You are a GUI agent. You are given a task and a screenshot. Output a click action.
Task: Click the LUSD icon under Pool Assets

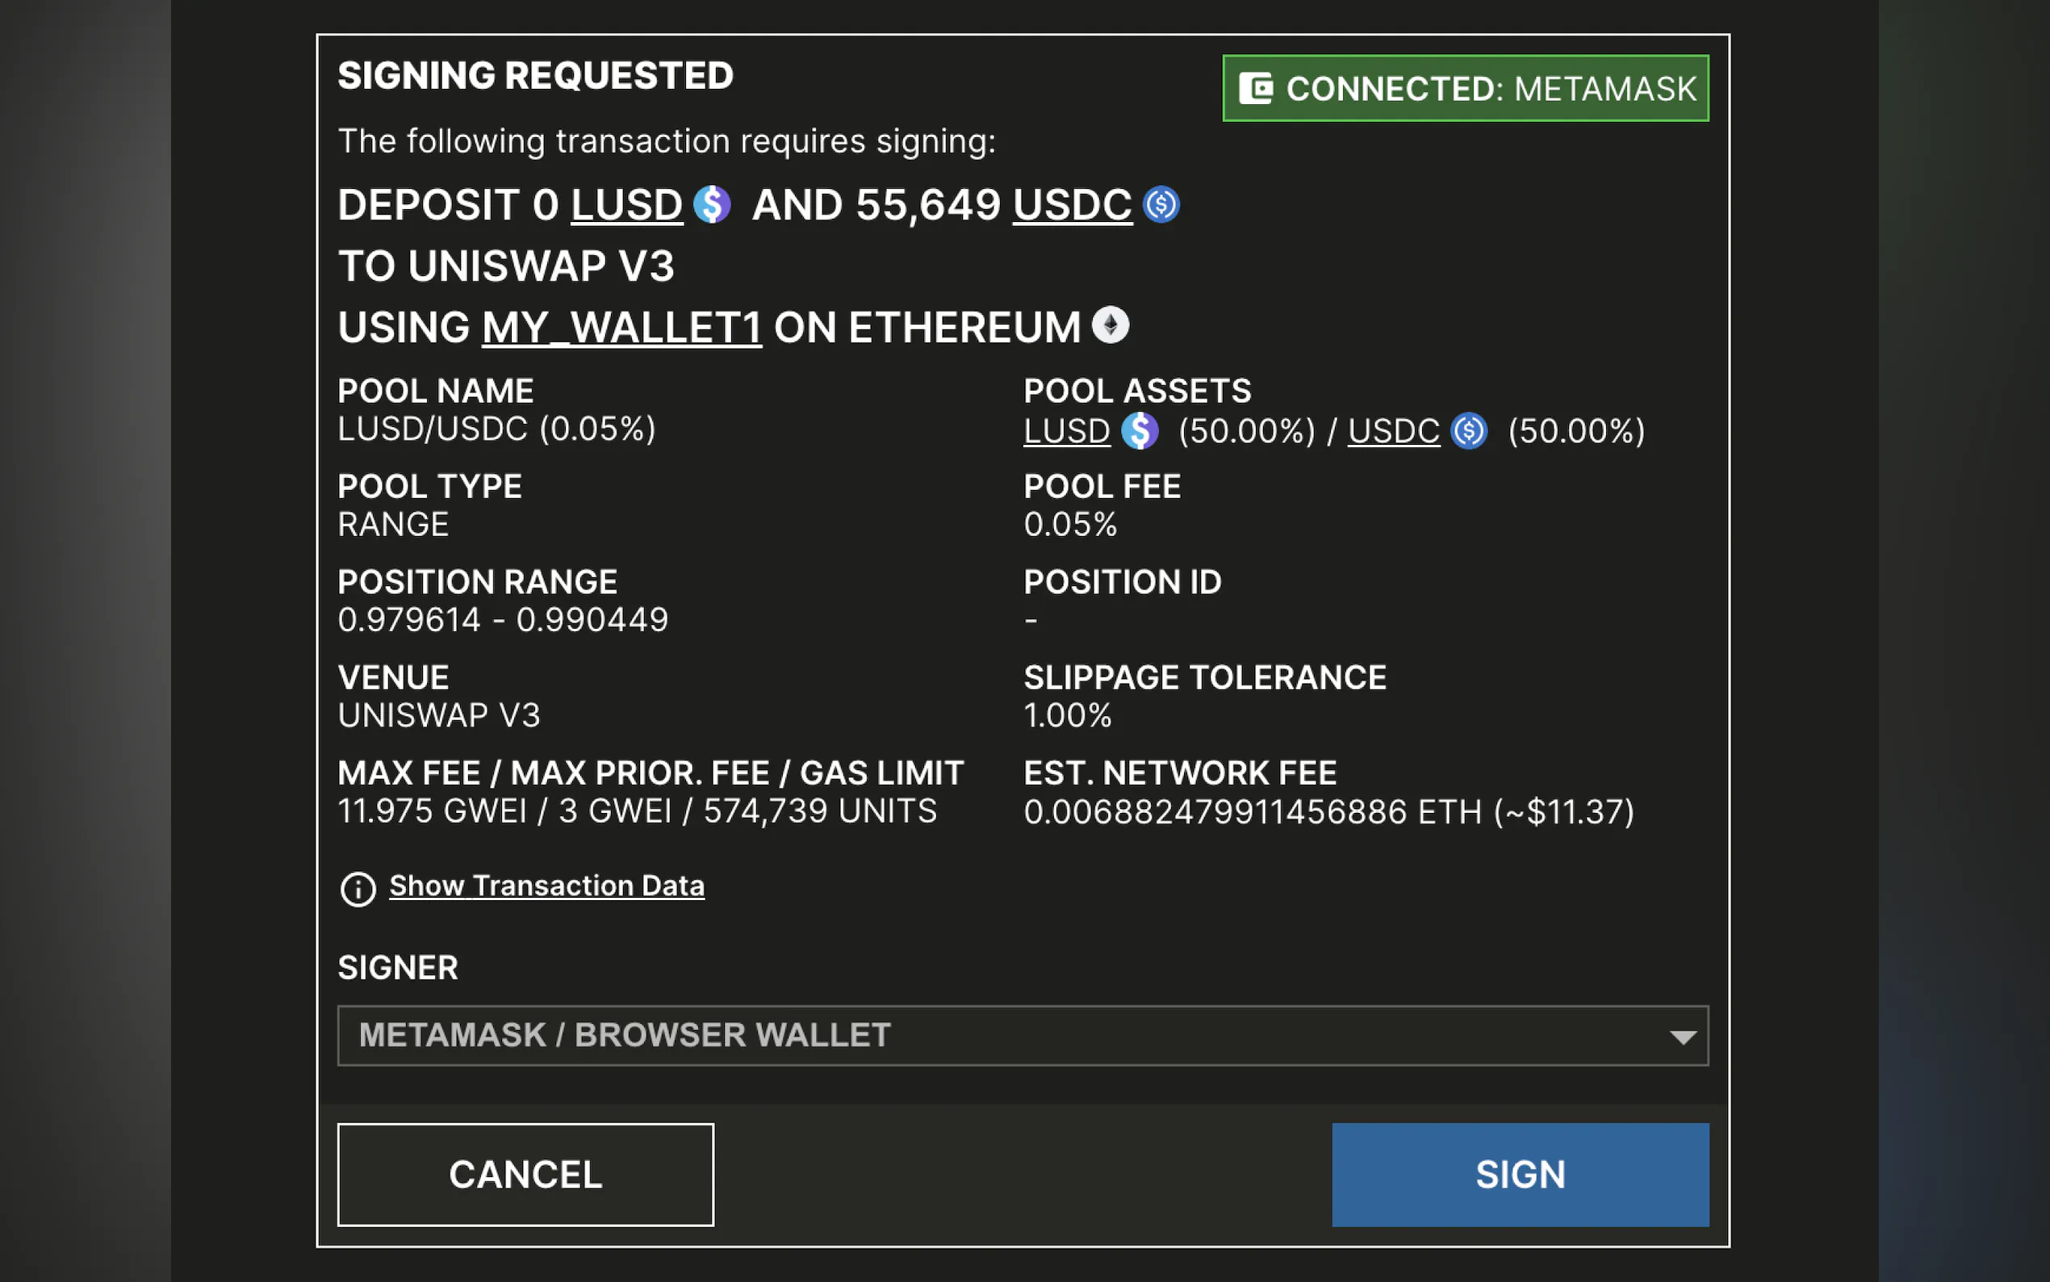(x=1140, y=431)
